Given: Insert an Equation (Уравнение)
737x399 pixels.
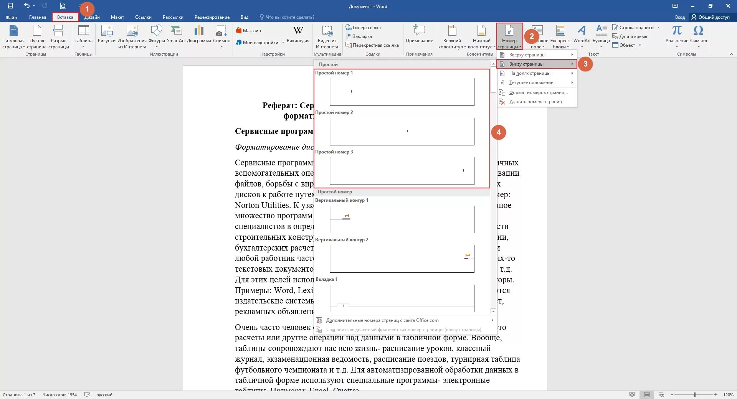Looking at the screenshot, I should 677,37.
